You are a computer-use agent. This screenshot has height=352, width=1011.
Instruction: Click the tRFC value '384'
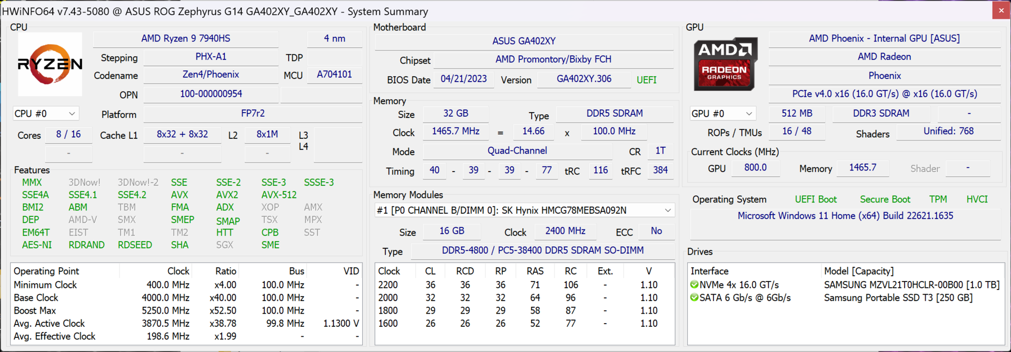tap(660, 170)
